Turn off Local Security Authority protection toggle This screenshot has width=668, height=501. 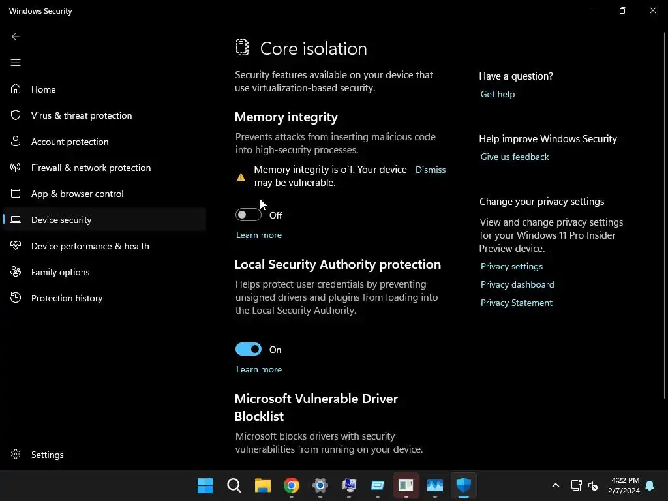[249, 350]
